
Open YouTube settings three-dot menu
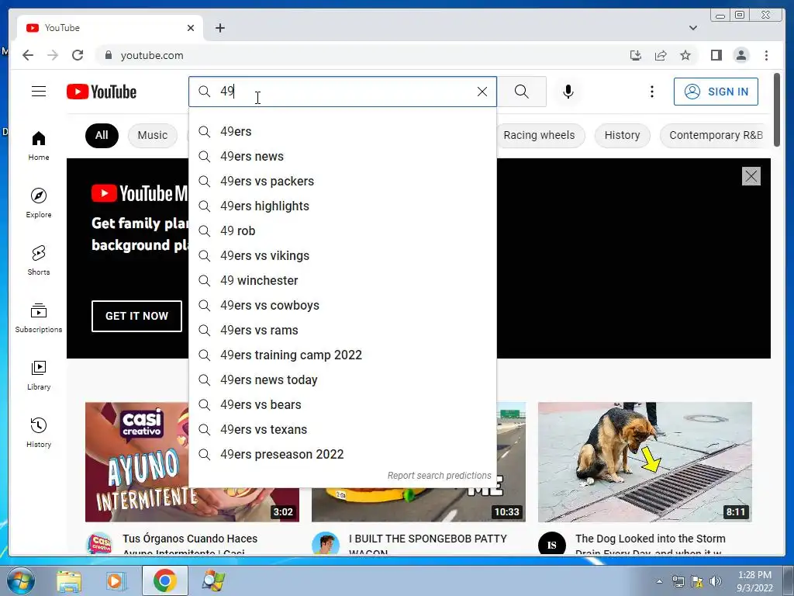pyautogui.click(x=651, y=92)
